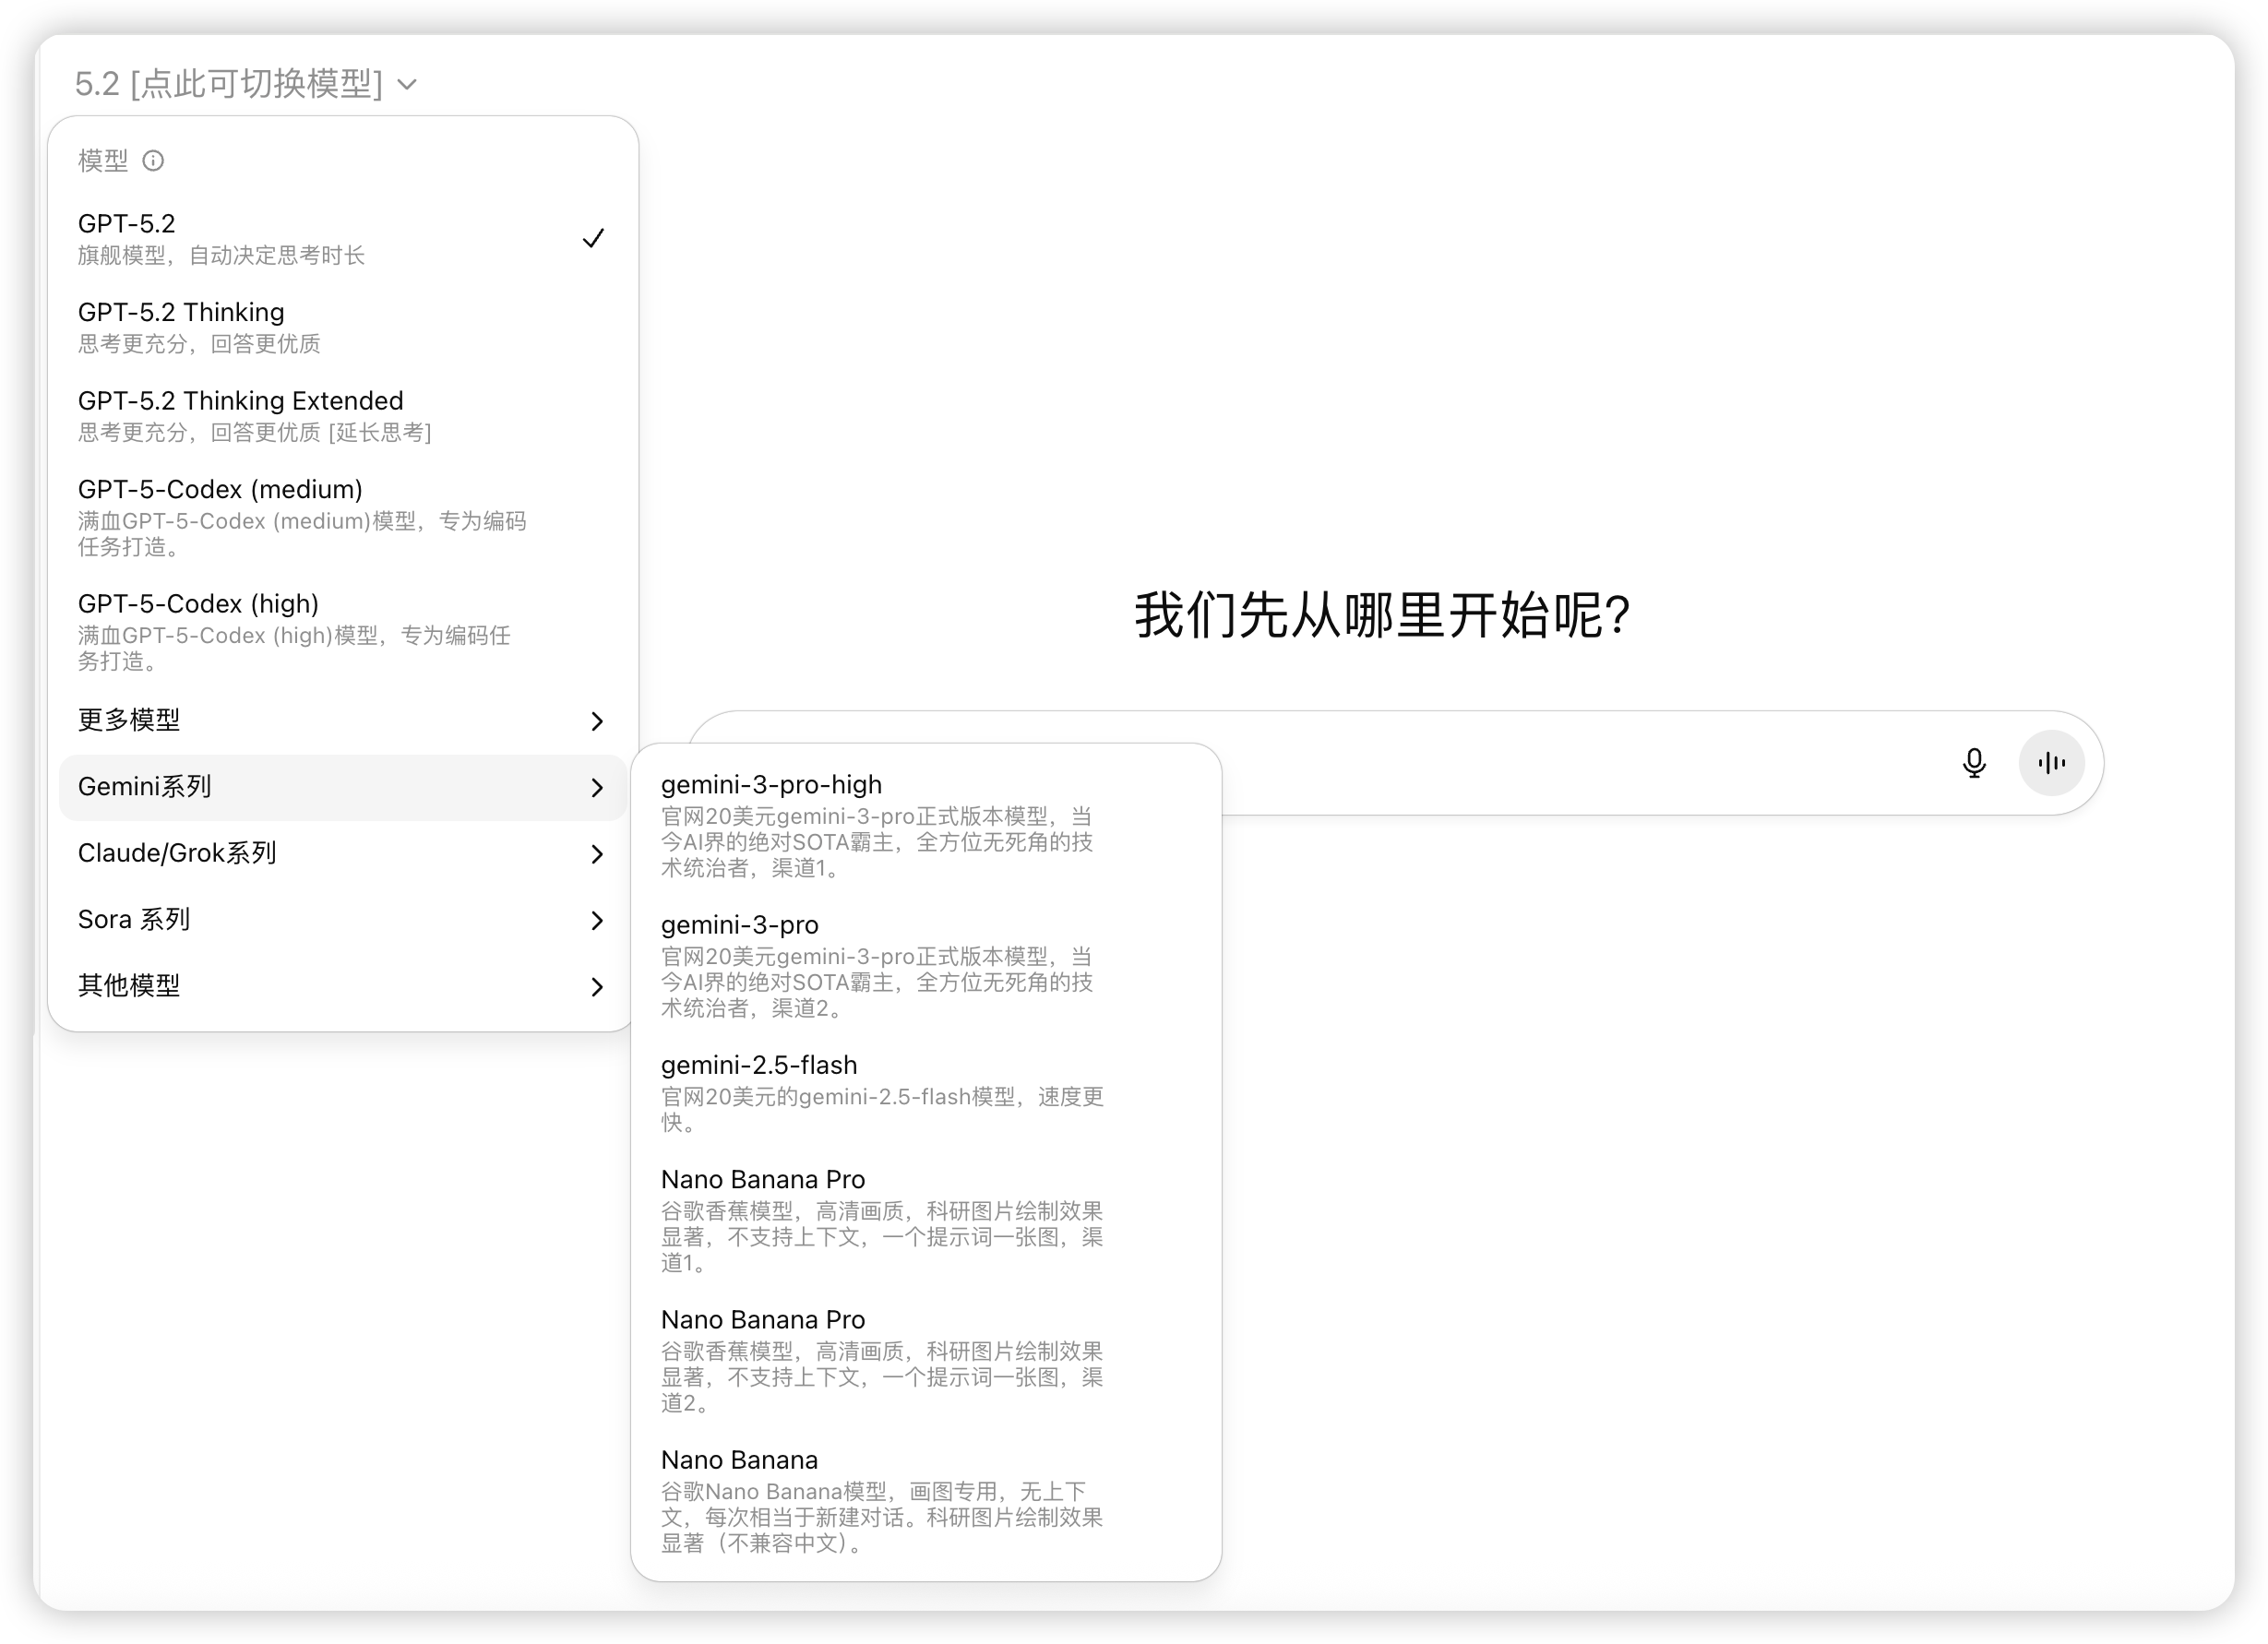Start voice mode with waveform icon
The height and width of the screenshot is (1644, 2268).
click(2051, 763)
